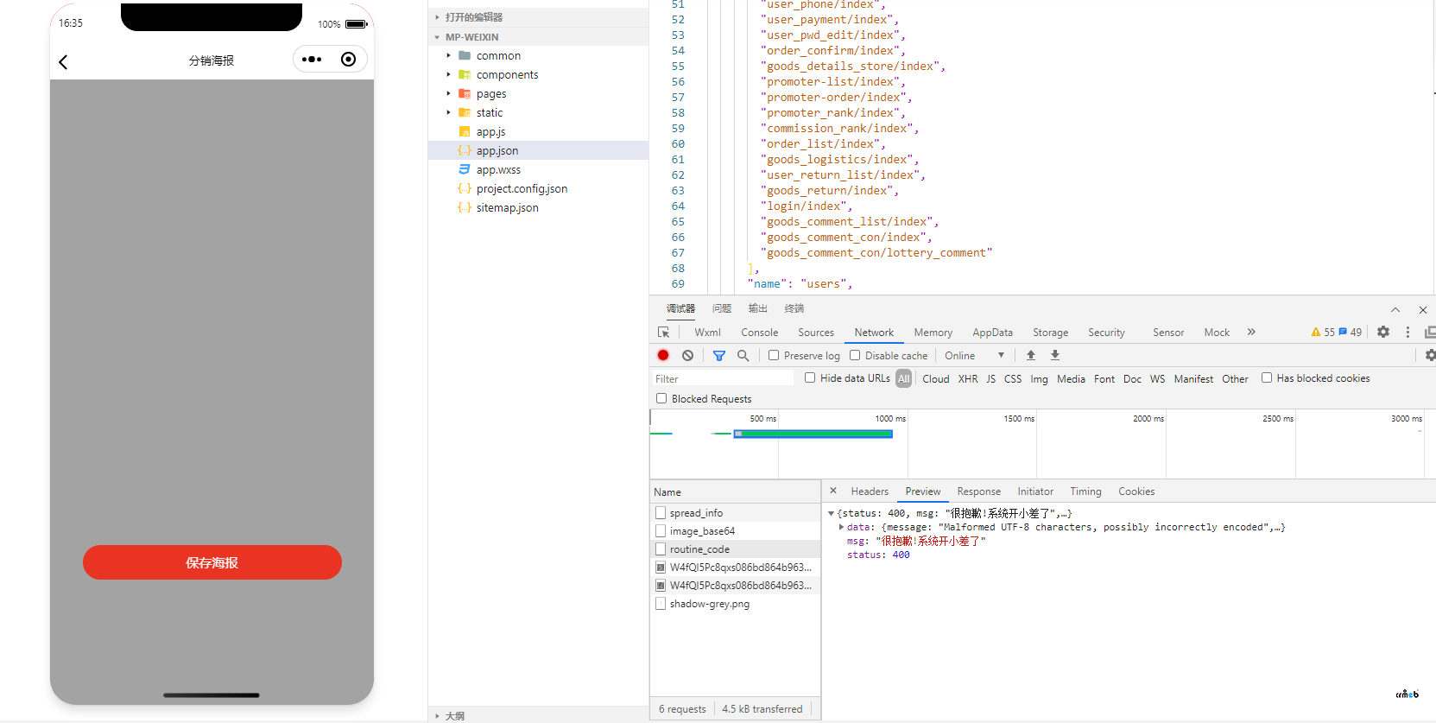Image resolution: width=1436 pixels, height=723 pixels.
Task: Open network search magnifier
Action: tap(743, 355)
